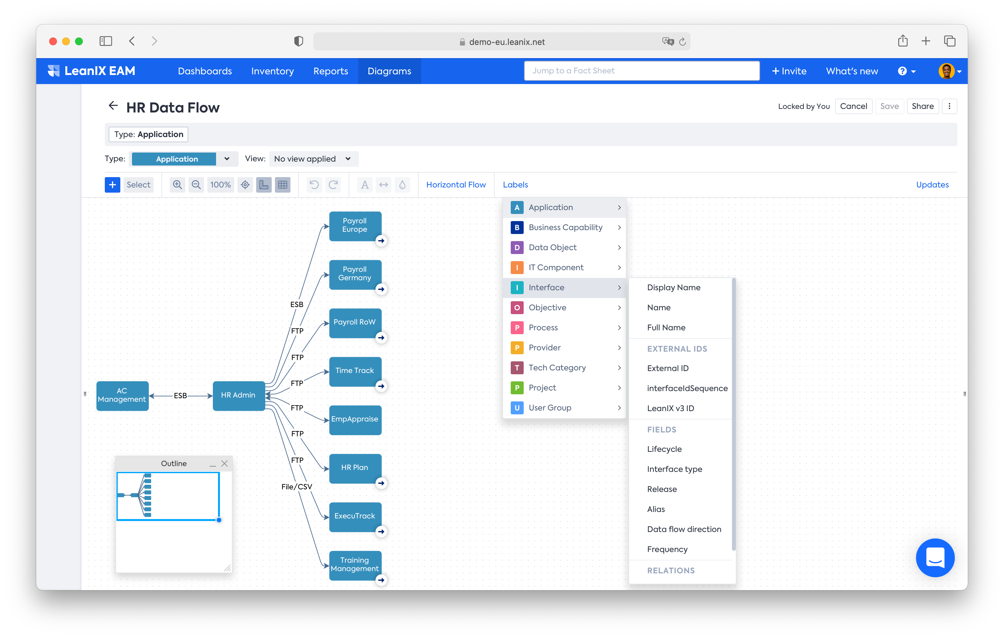The image size is (1004, 638).
Task: Click the grid view toggle icon
Action: (282, 184)
